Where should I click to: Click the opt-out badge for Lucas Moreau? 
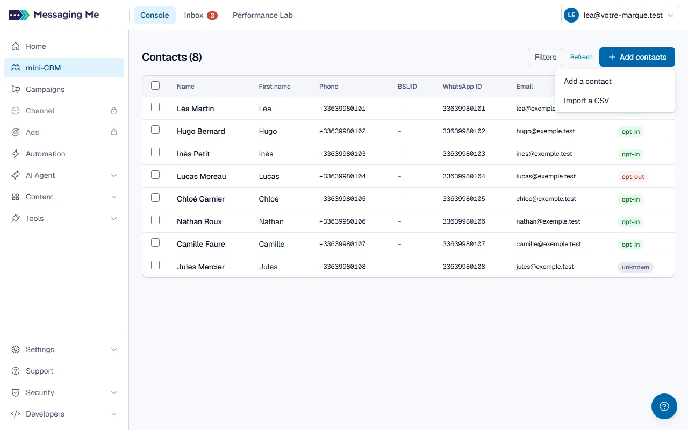pyautogui.click(x=633, y=176)
